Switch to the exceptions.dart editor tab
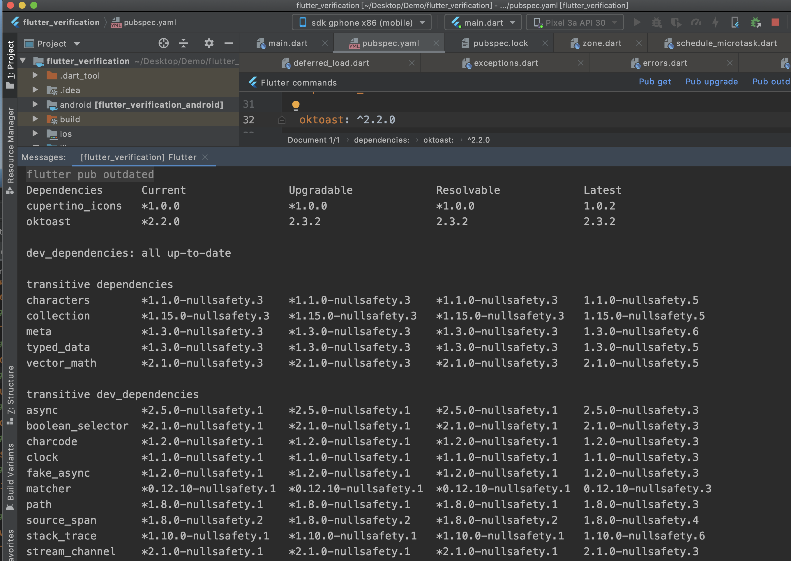Image resolution: width=791 pixels, height=561 pixels. point(505,63)
